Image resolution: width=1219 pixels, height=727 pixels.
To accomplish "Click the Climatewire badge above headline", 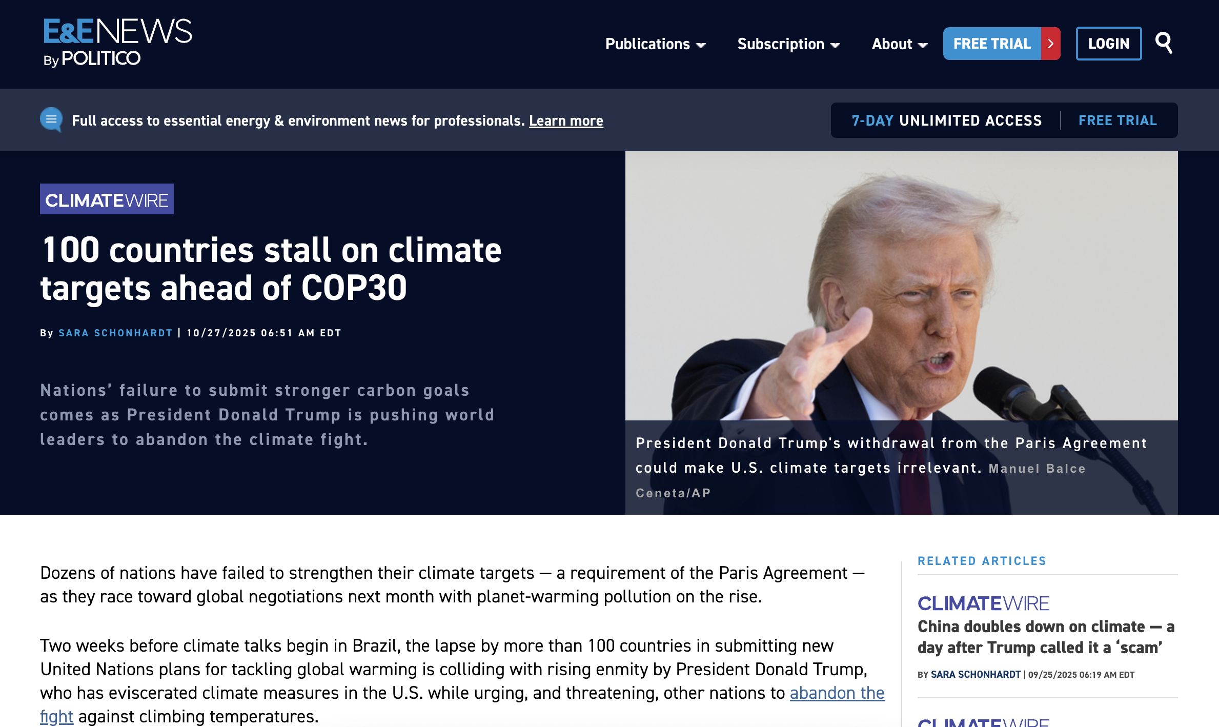I will coord(107,199).
